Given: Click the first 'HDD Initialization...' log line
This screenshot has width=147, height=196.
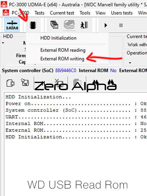Looking at the screenshot, I should [38, 97].
